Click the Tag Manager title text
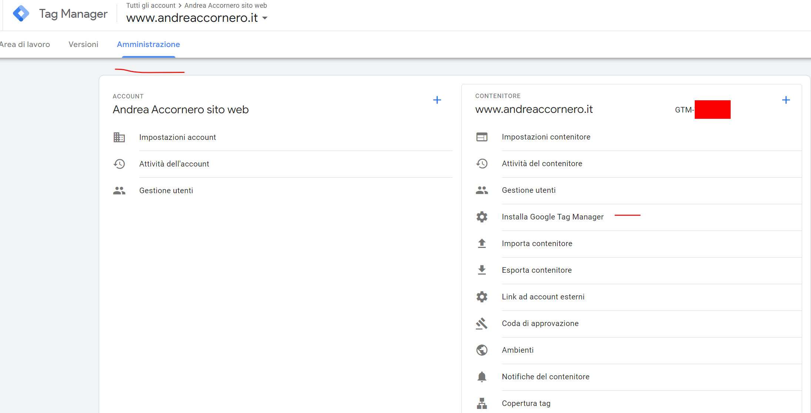Viewport: 811px width, 413px height. pyautogui.click(x=73, y=14)
